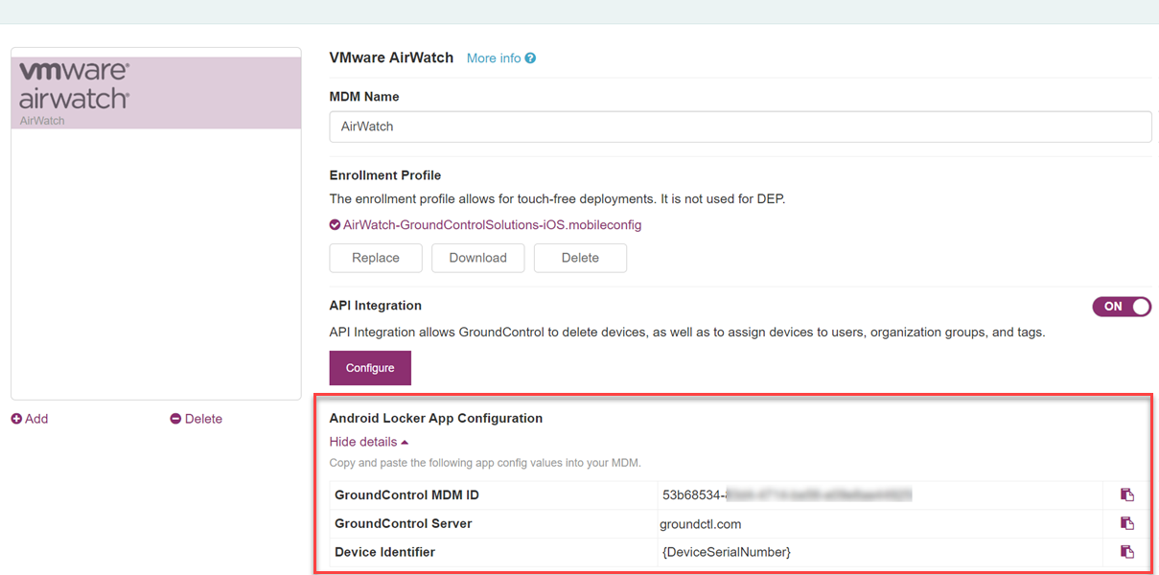Copy the GroundControl Server value
This screenshot has height=575, width=1159.
(1126, 523)
